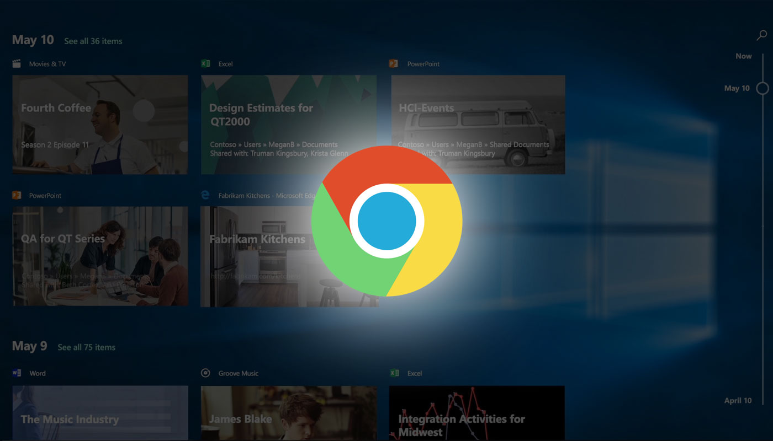Image resolution: width=773 pixels, height=441 pixels.
Task: Click the Word app label
Action: pyautogui.click(x=38, y=373)
